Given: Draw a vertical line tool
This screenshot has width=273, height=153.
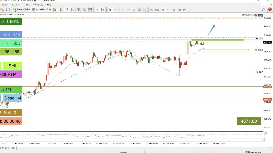Looking at the screenshot, I should (x=123, y=10).
